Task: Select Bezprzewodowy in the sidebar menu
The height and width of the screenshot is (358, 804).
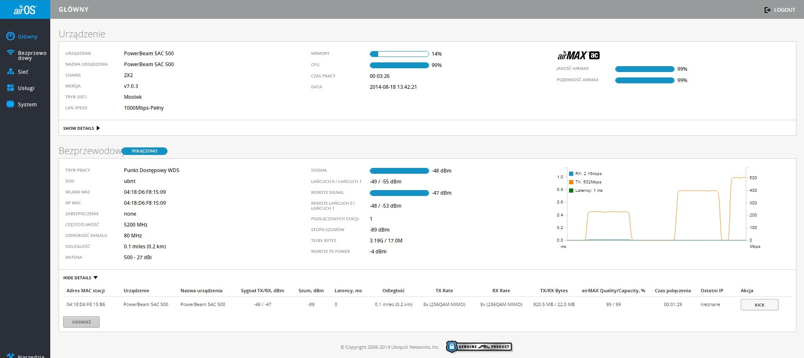Action: (x=32, y=55)
